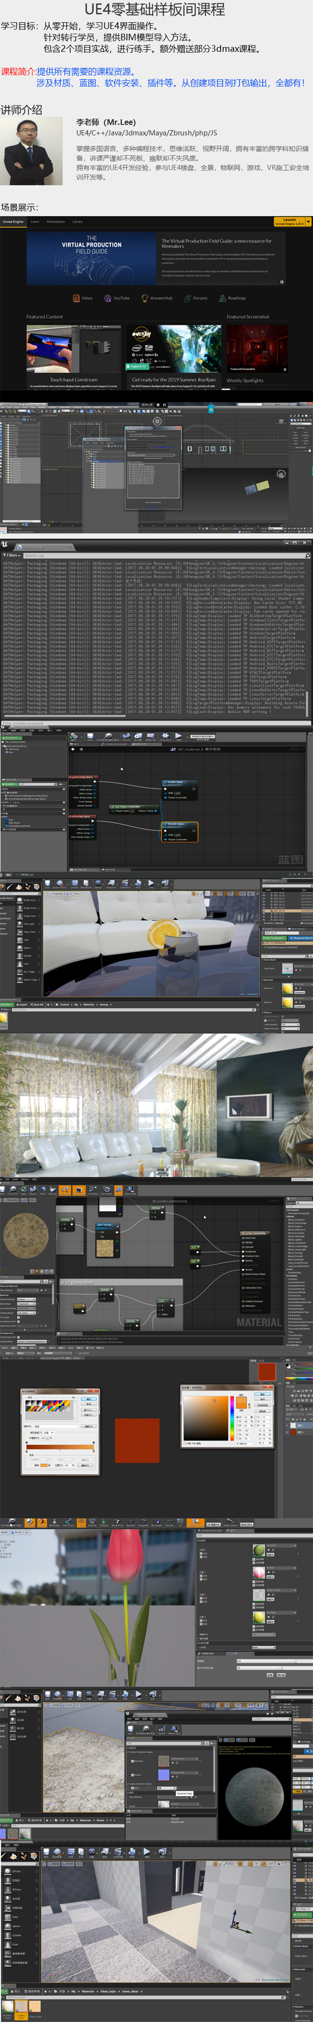Click the Roadmap icon

click(222, 298)
